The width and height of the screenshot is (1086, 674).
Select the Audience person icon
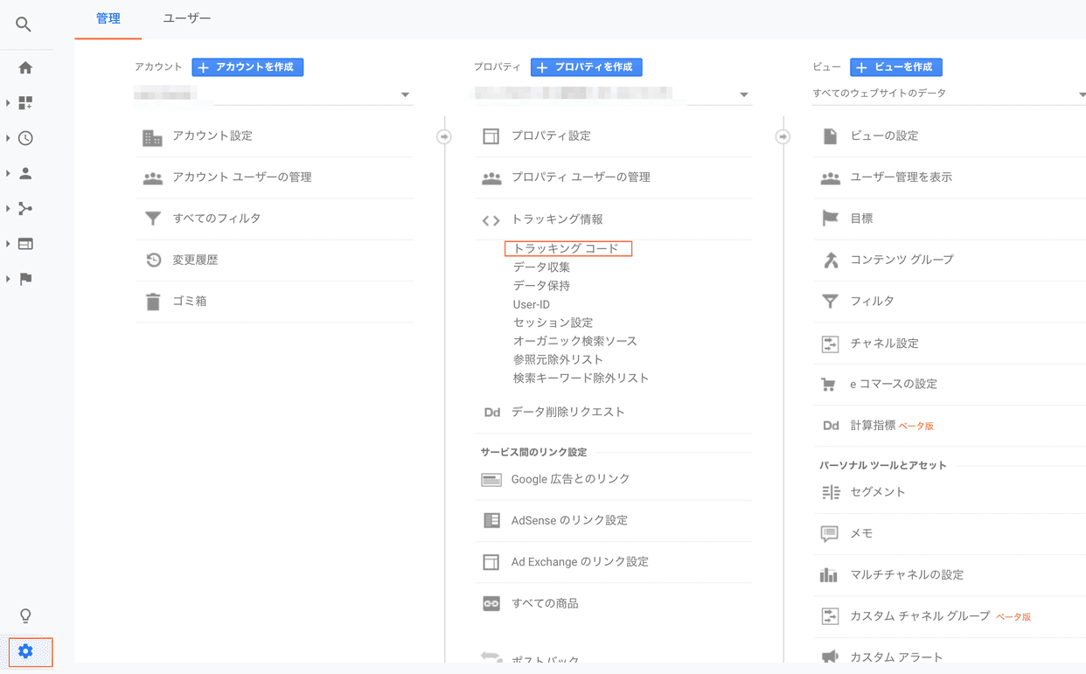point(27,173)
